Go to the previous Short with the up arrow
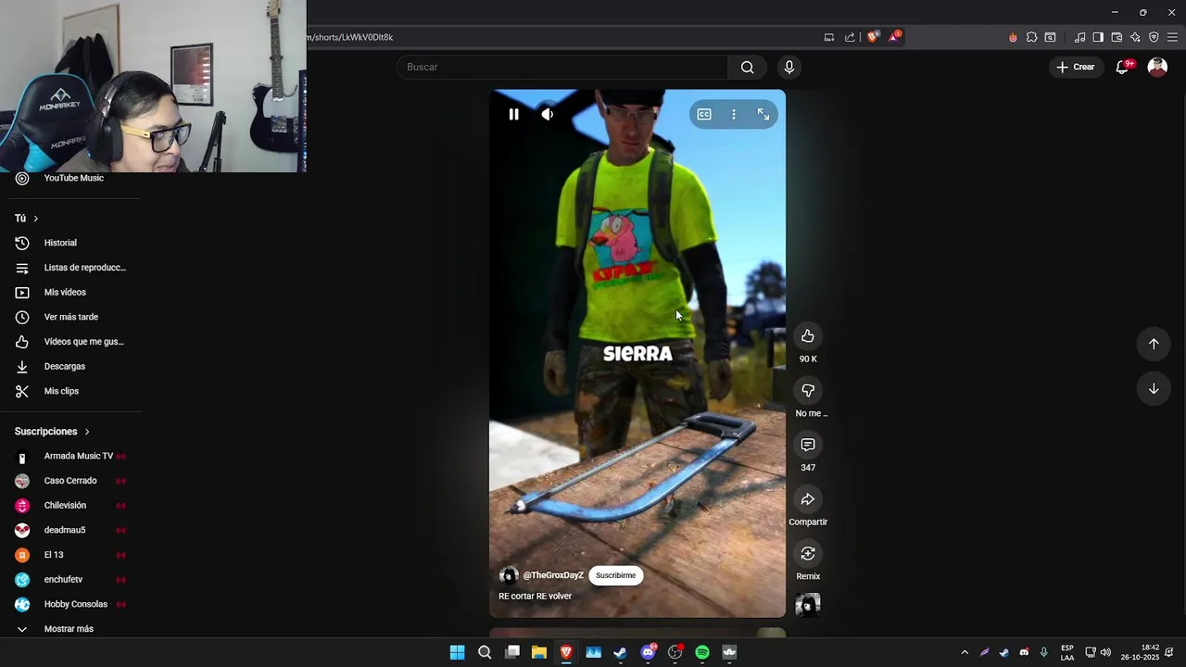 point(1154,344)
